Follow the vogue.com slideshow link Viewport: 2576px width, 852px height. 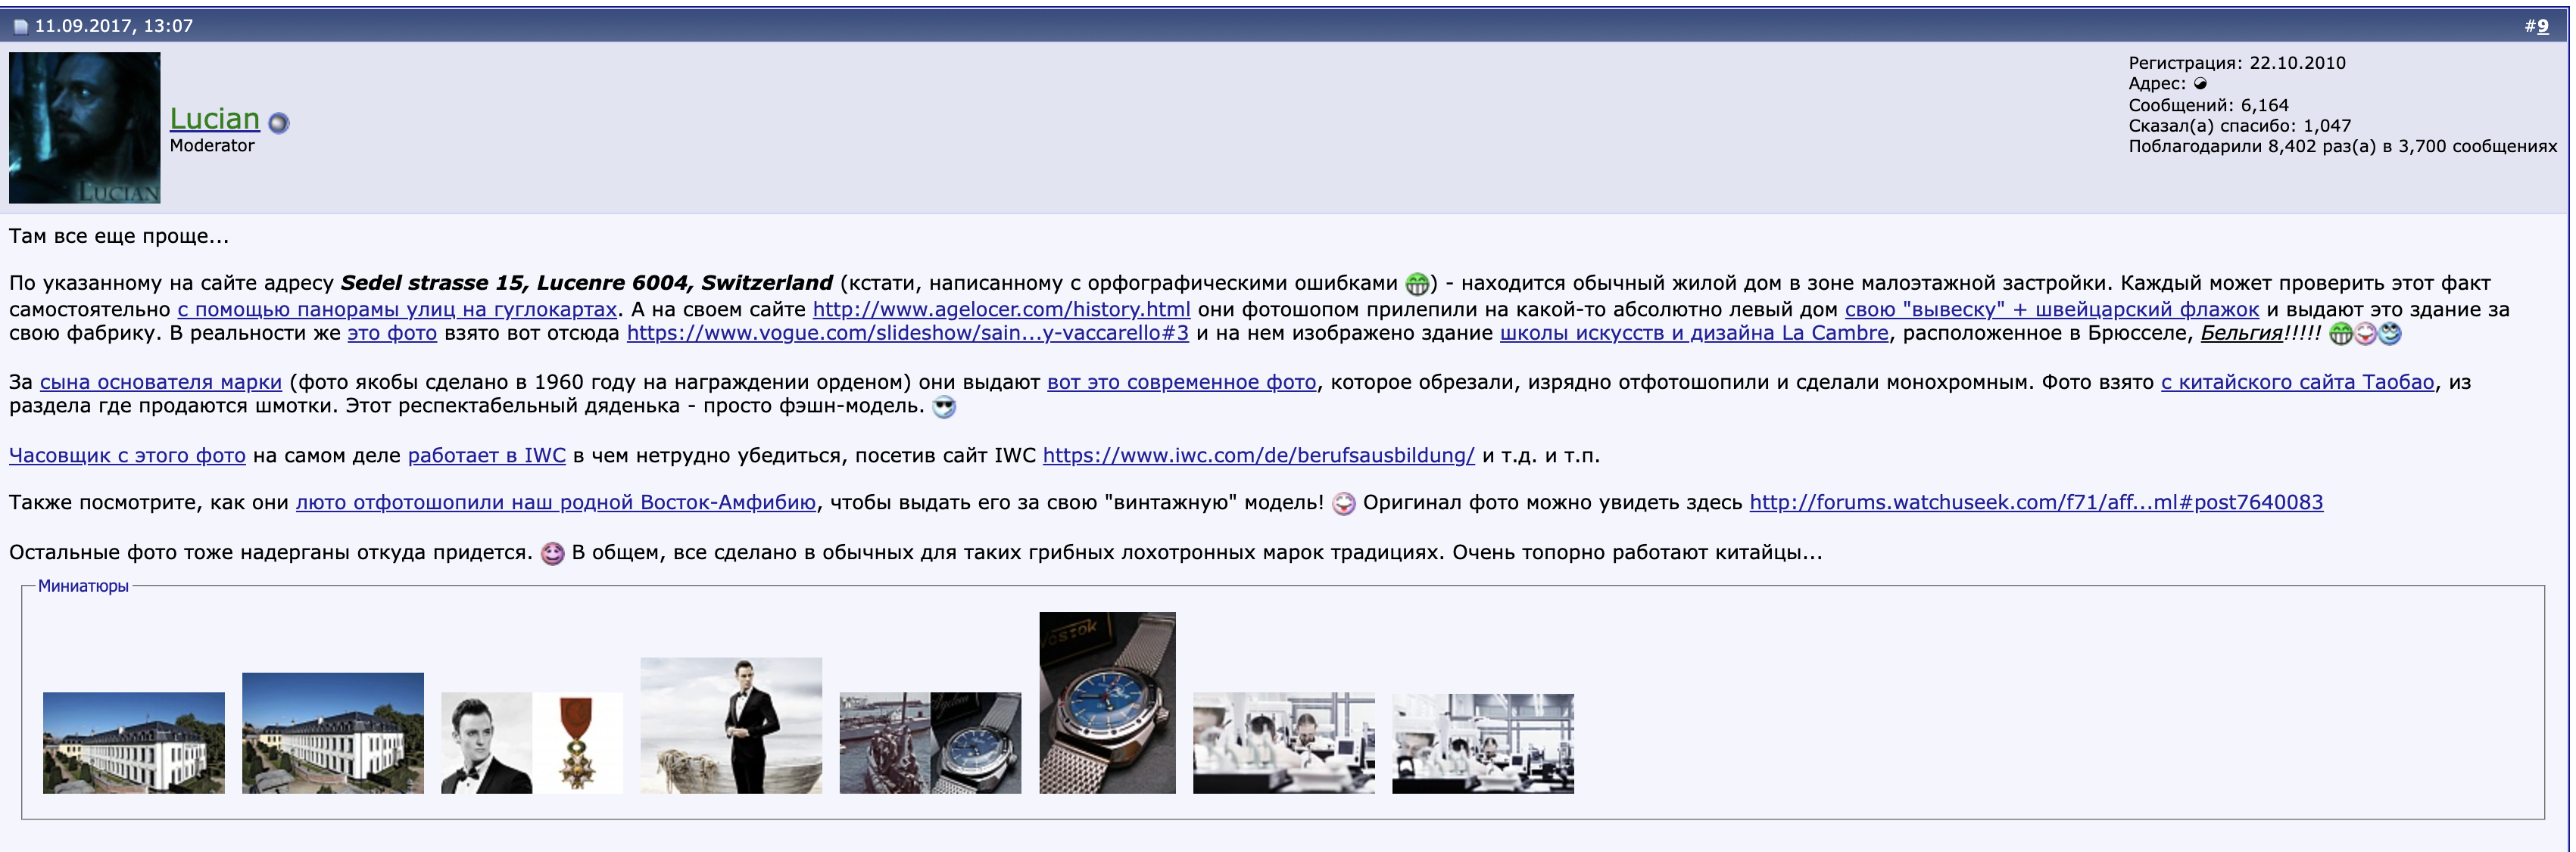pyautogui.click(x=907, y=334)
